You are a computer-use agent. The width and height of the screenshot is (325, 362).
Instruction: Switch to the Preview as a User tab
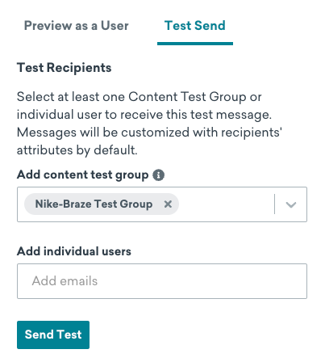click(x=77, y=26)
